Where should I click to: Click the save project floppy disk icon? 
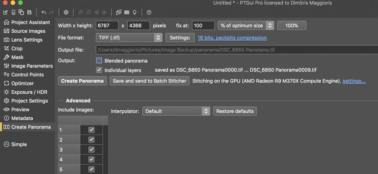point(29,12)
